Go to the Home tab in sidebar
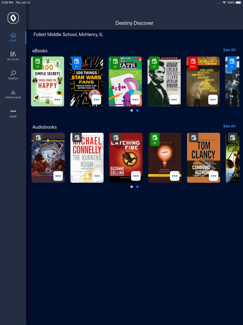Screen dimensions: 243x325 coord(13,37)
